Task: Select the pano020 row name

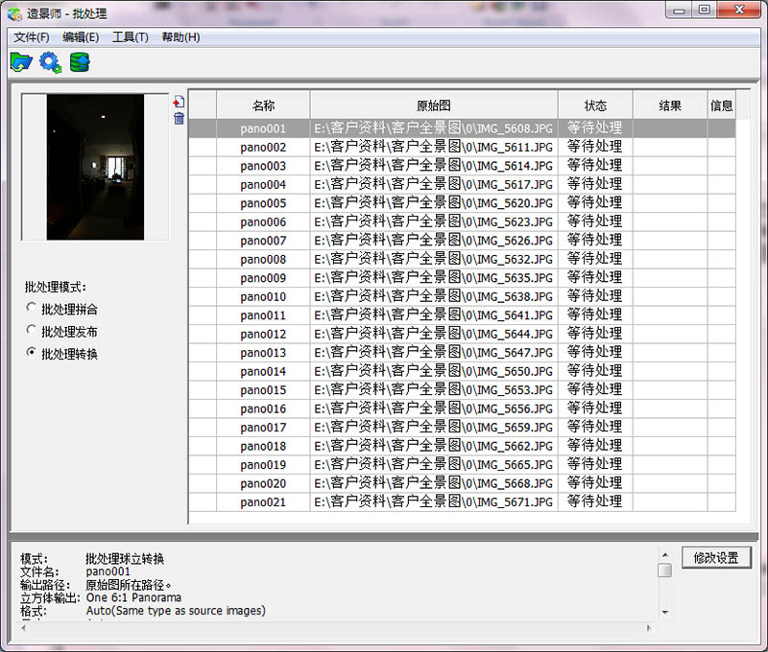Action: coord(263,483)
